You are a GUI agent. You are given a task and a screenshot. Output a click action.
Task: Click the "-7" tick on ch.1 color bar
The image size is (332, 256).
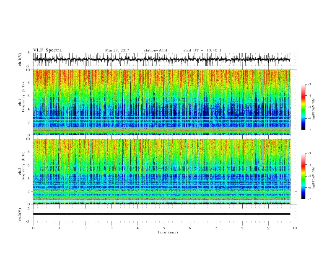(309, 130)
